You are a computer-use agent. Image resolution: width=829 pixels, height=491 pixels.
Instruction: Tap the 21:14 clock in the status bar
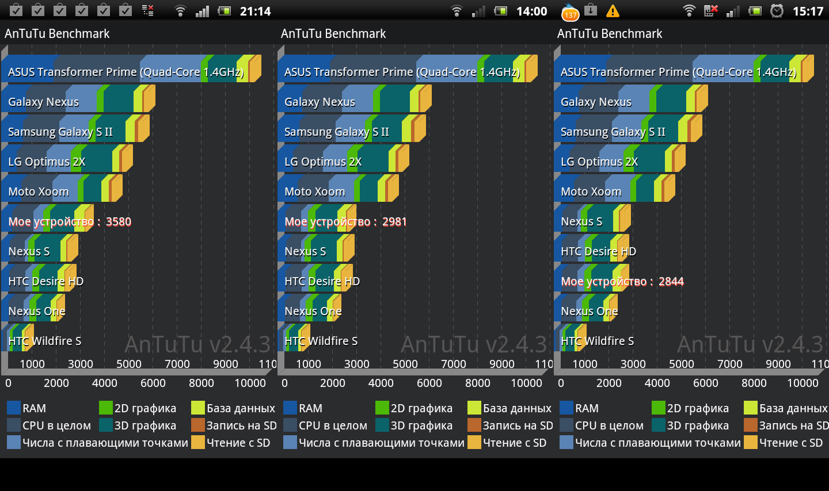pos(255,11)
